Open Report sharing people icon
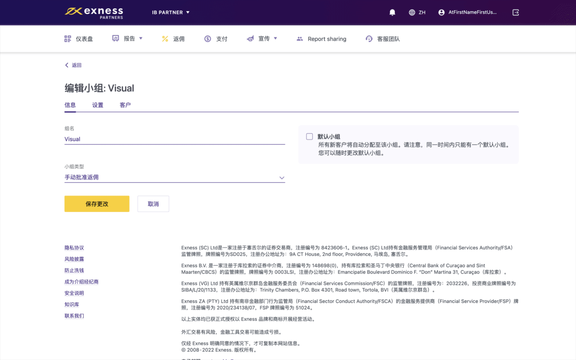Image resolution: width=576 pixels, height=360 pixels. tap(300, 39)
